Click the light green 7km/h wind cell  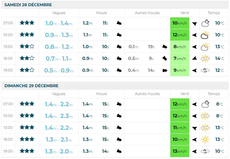coord(180,58)
